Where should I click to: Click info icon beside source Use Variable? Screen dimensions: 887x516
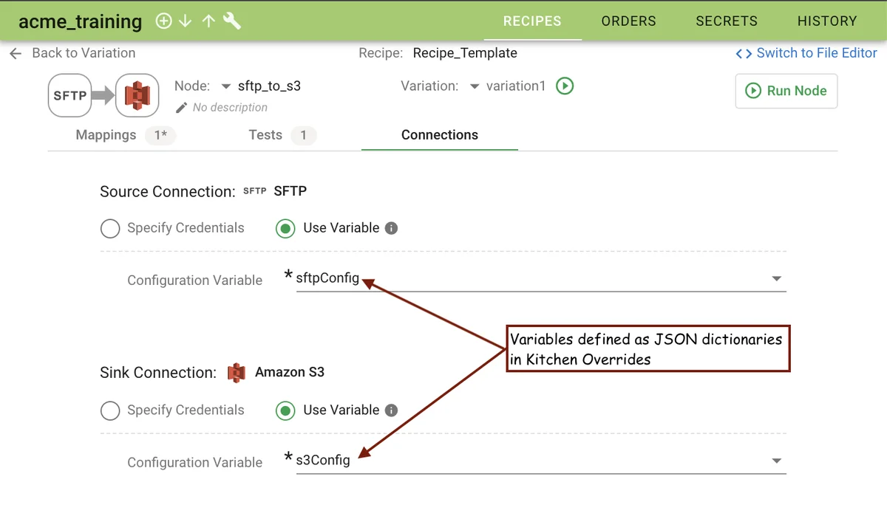pos(392,228)
